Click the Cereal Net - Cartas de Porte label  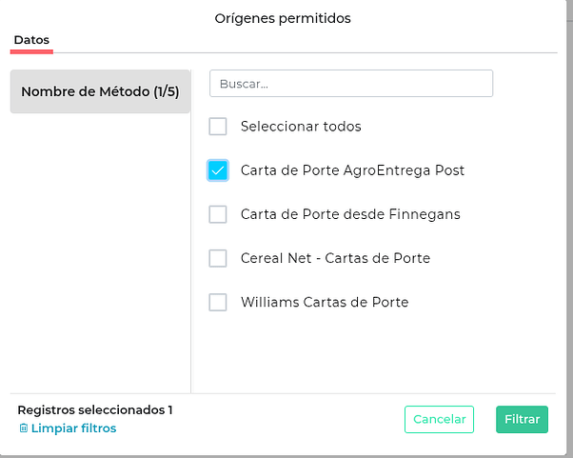pos(335,258)
